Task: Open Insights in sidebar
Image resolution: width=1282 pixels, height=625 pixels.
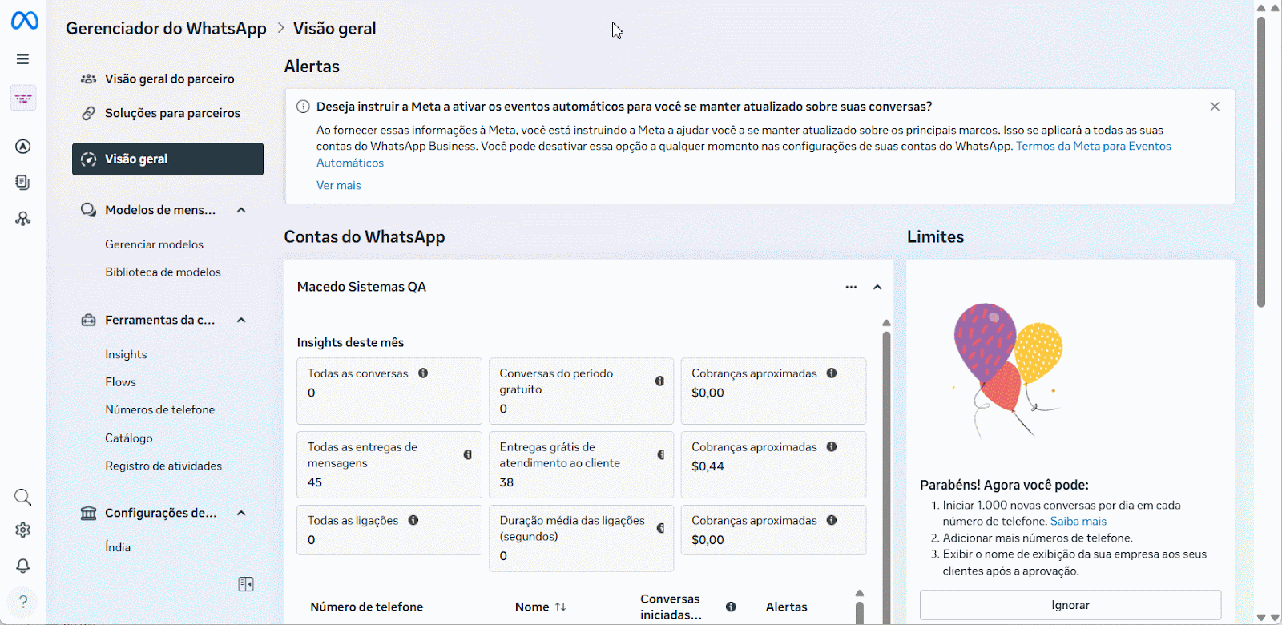Action: [126, 354]
